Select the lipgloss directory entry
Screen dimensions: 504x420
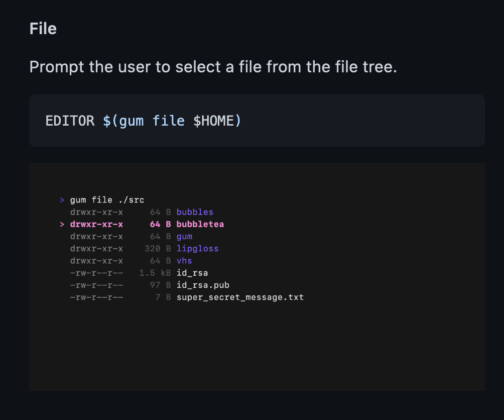click(x=197, y=248)
